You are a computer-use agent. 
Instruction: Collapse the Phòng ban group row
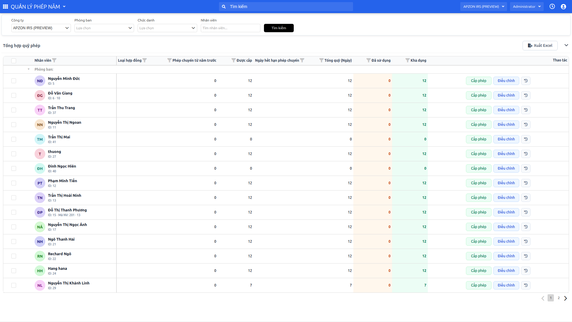[x=29, y=69]
